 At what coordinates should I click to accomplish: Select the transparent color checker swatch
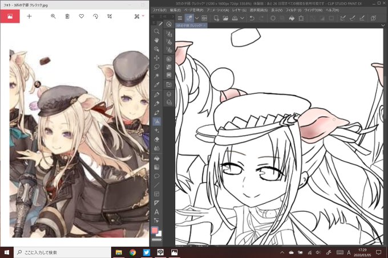[156, 239]
